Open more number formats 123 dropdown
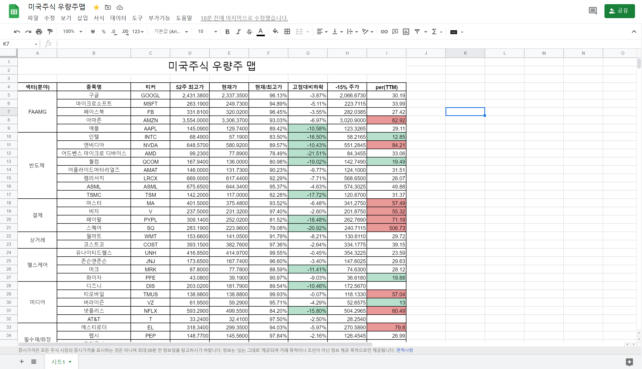Image resolution: width=642 pixels, height=369 pixels. tap(138, 32)
